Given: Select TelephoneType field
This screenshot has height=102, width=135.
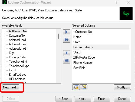Looking at the screenshot, I should click(x=19, y=66).
